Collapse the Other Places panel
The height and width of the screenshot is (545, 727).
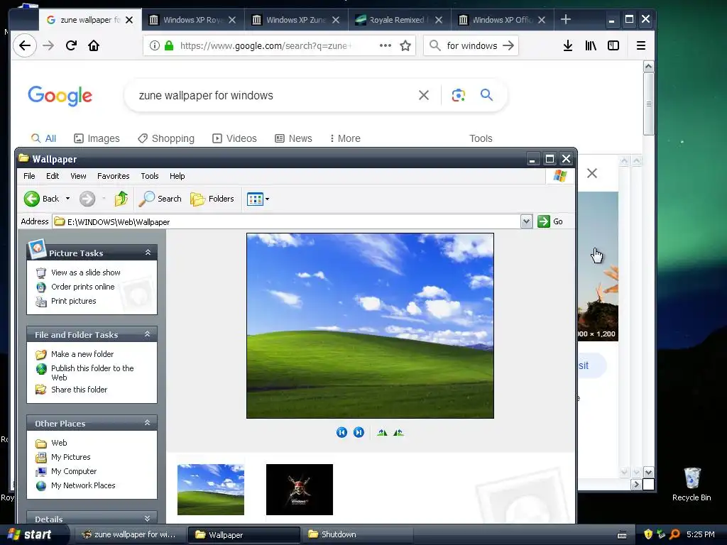coord(148,423)
